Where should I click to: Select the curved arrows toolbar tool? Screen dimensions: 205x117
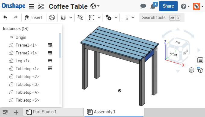pyautogui.click(x=80, y=18)
